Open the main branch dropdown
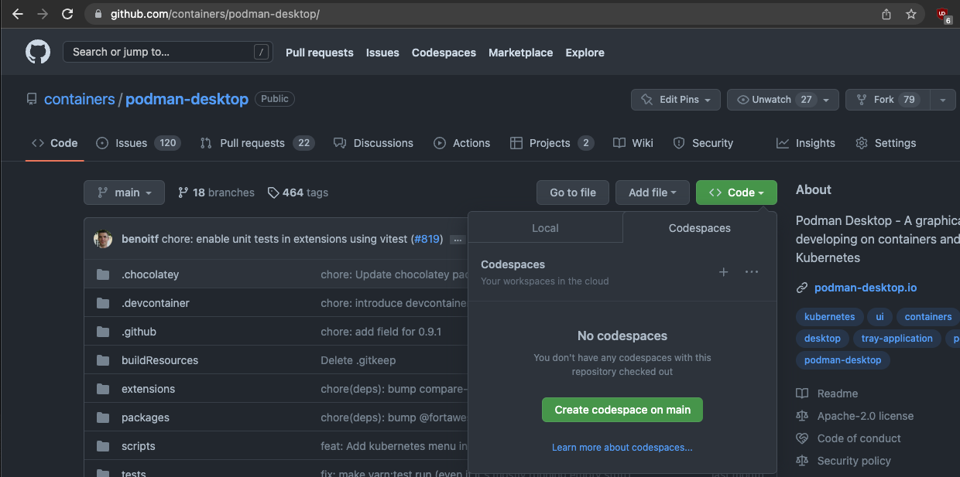This screenshot has height=477, width=960. (x=124, y=193)
